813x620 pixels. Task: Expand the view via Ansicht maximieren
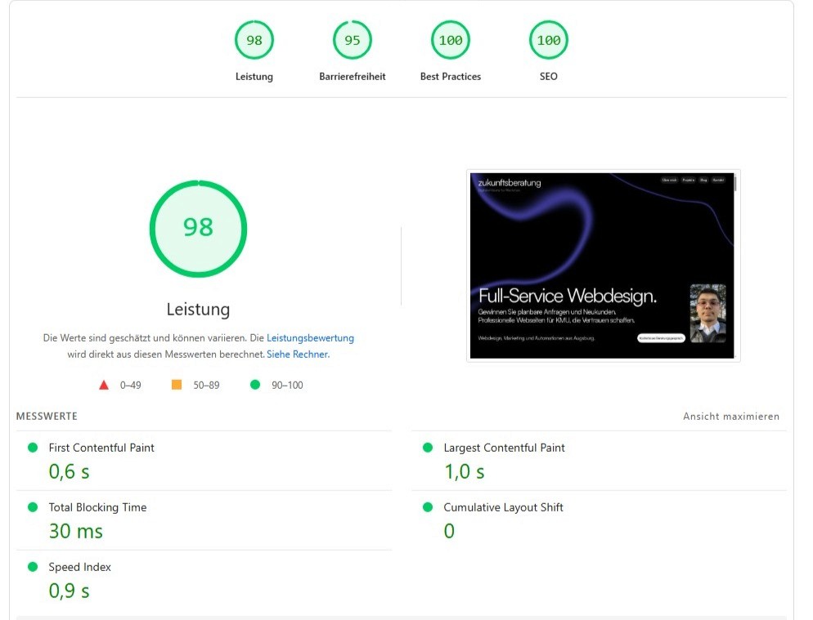point(730,417)
